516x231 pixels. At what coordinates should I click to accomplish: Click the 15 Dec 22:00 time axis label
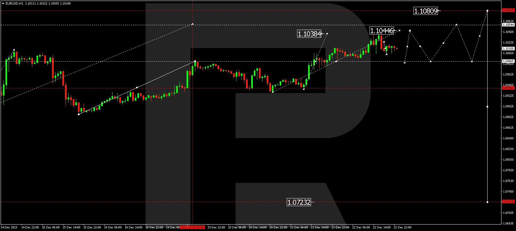point(92,227)
